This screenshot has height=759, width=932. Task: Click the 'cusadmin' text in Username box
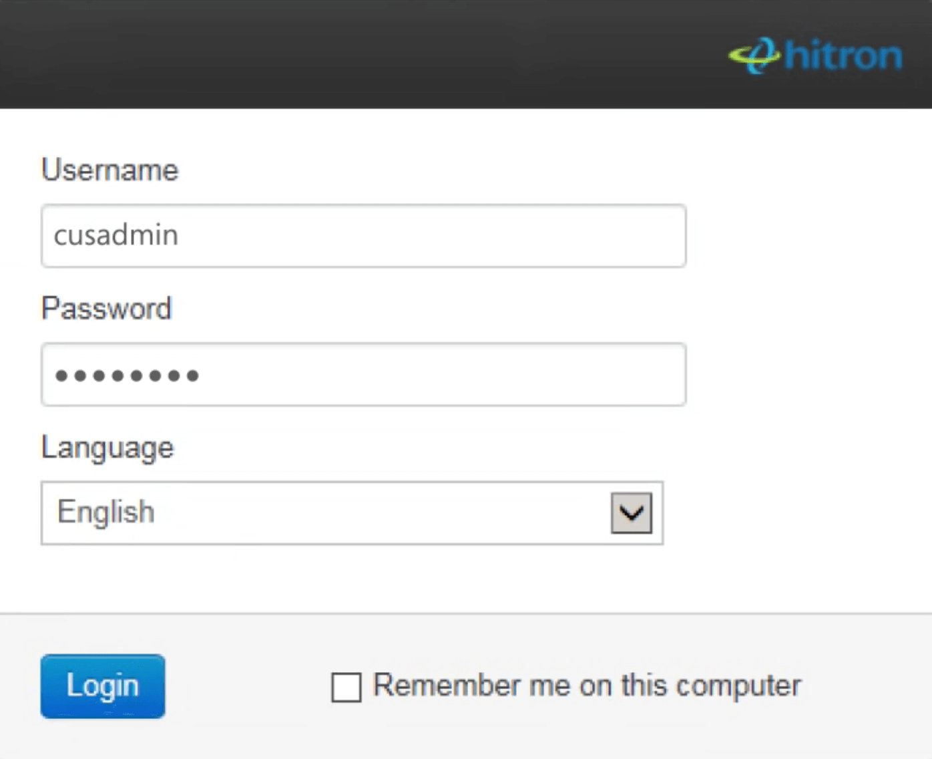tap(115, 236)
